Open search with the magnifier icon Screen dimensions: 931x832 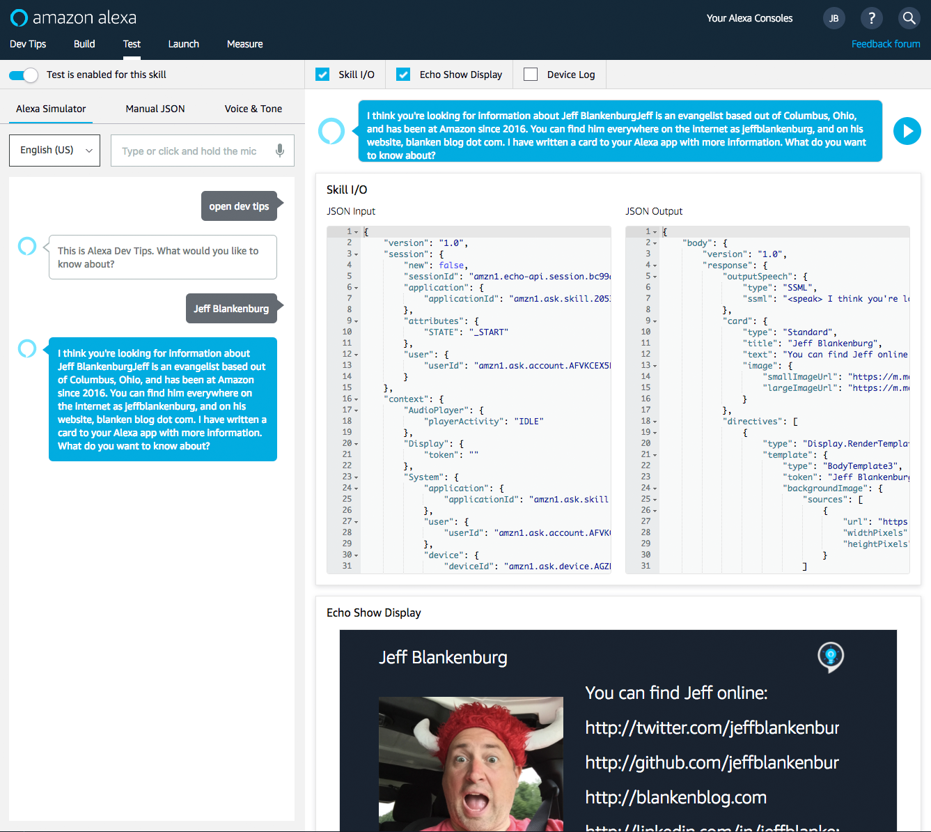click(x=909, y=18)
